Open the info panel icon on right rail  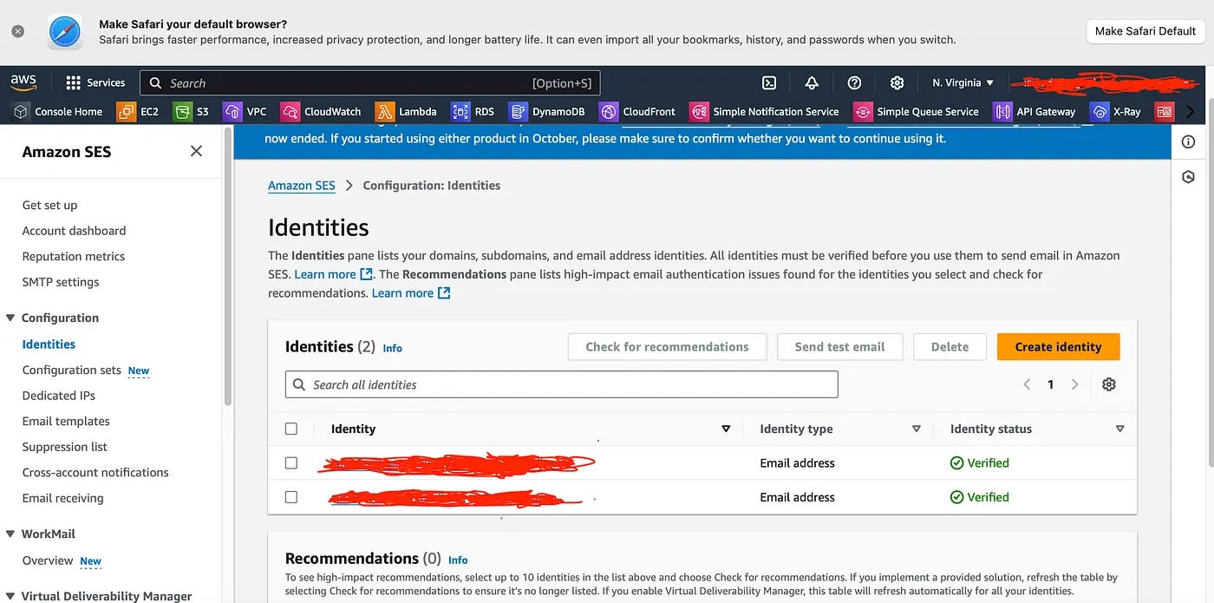click(x=1188, y=141)
